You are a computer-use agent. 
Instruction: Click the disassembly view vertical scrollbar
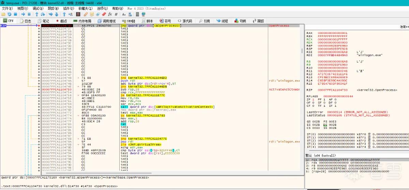[302, 99]
